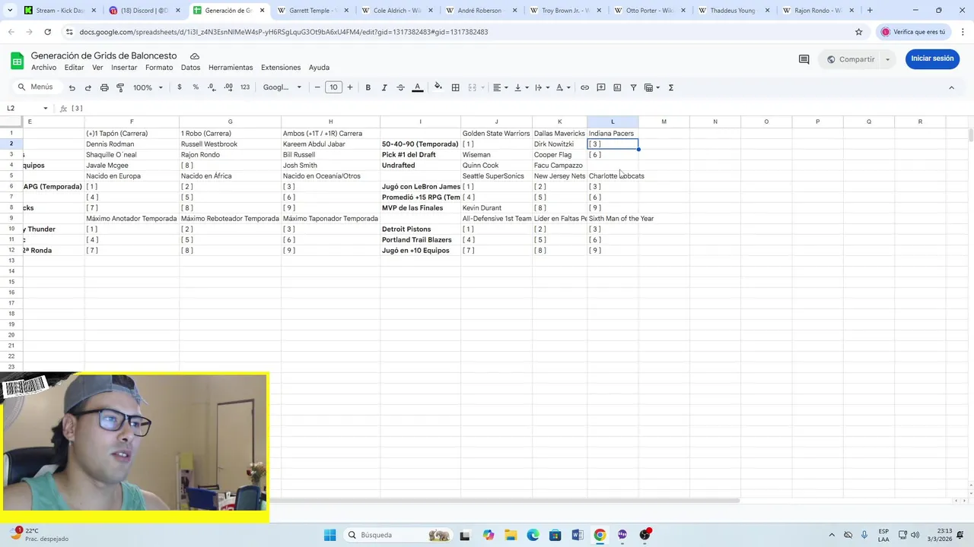The image size is (974, 547).
Task: Click the Google Sheets home logo
Action: point(17,61)
